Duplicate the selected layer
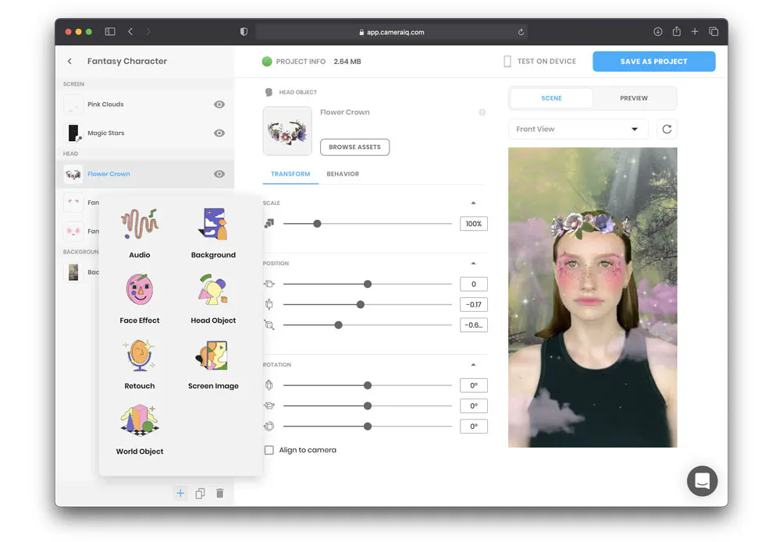This screenshot has width=783, height=542. click(x=201, y=493)
